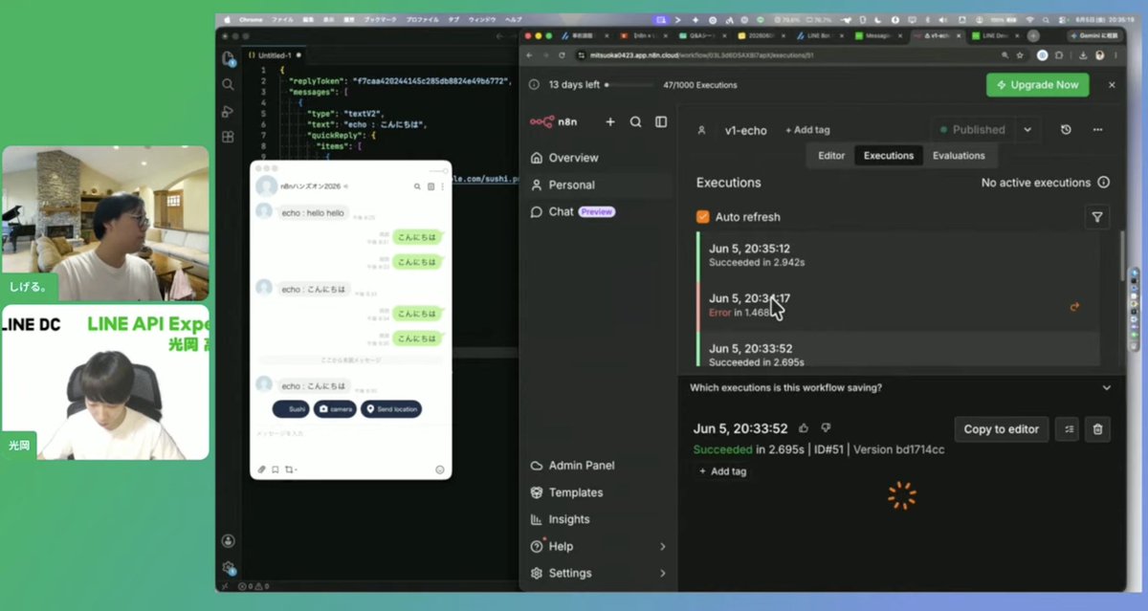Open VS Code Search icon
The image size is (1148, 611).
point(228,84)
